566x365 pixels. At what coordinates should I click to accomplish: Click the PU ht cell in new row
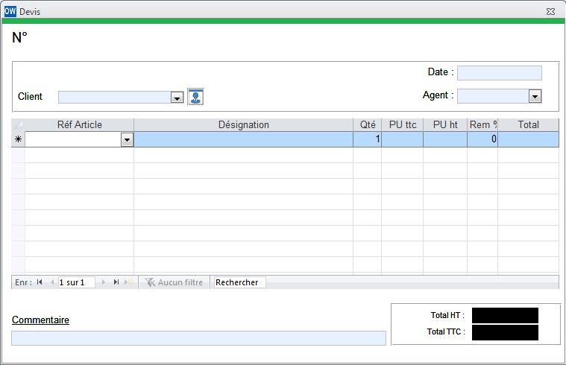(445, 139)
